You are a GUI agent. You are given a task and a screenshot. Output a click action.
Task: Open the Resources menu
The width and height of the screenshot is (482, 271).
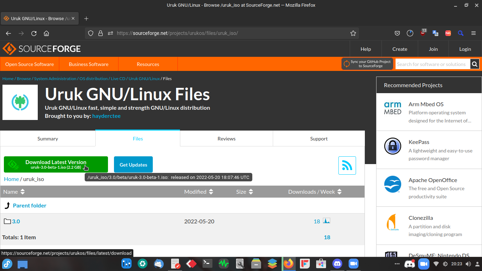[148, 64]
